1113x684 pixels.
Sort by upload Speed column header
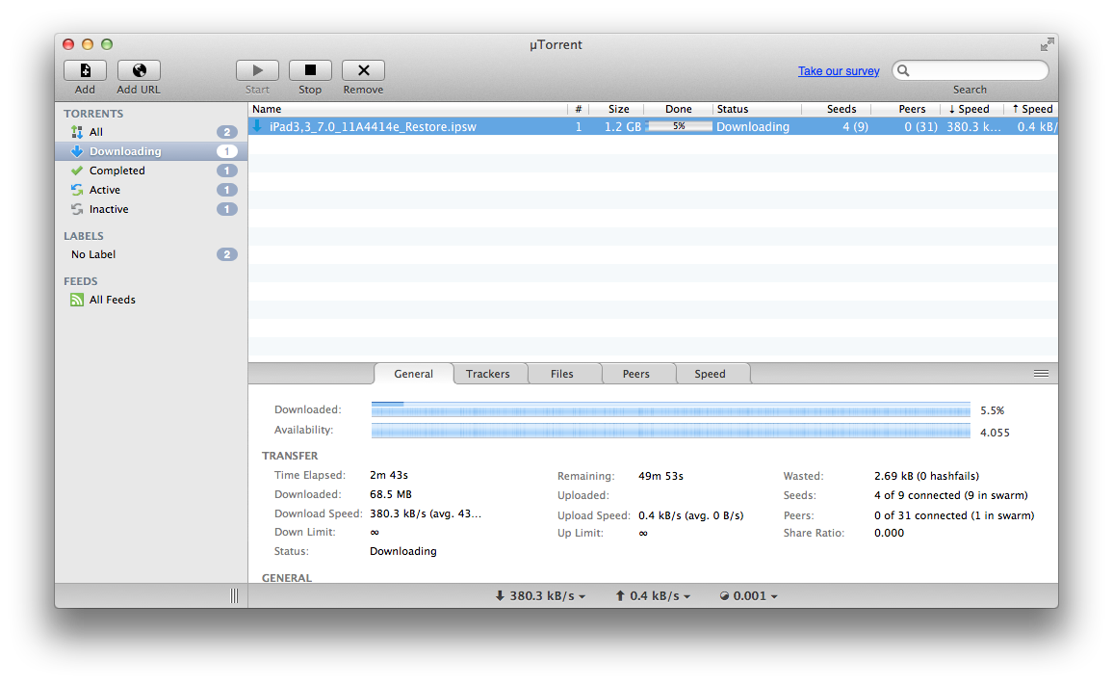[1031, 109]
